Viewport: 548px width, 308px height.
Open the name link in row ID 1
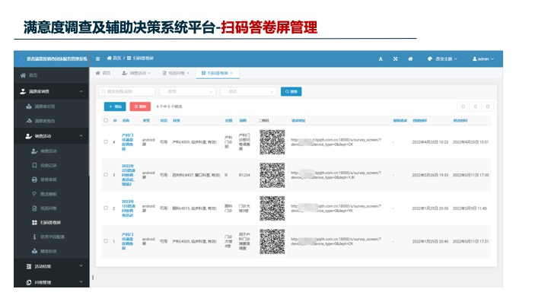pyautogui.click(x=128, y=241)
